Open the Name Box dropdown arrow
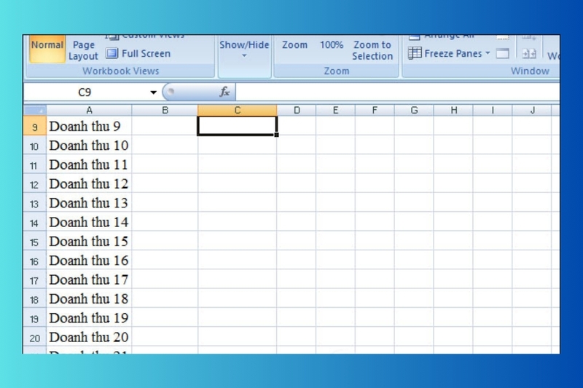This screenshot has height=388, width=583. coord(153,92)
